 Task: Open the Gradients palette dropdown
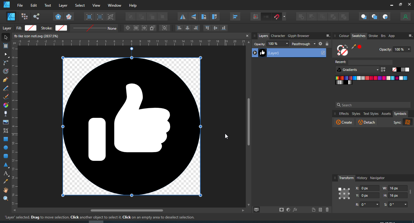point(358,70)
